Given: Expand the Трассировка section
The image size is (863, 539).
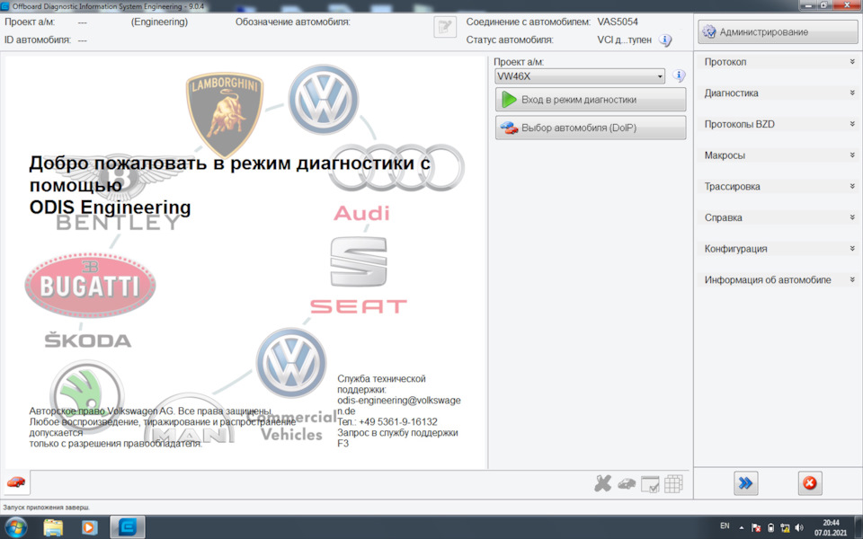Looking at the screenshot, I should coord(778,187).
